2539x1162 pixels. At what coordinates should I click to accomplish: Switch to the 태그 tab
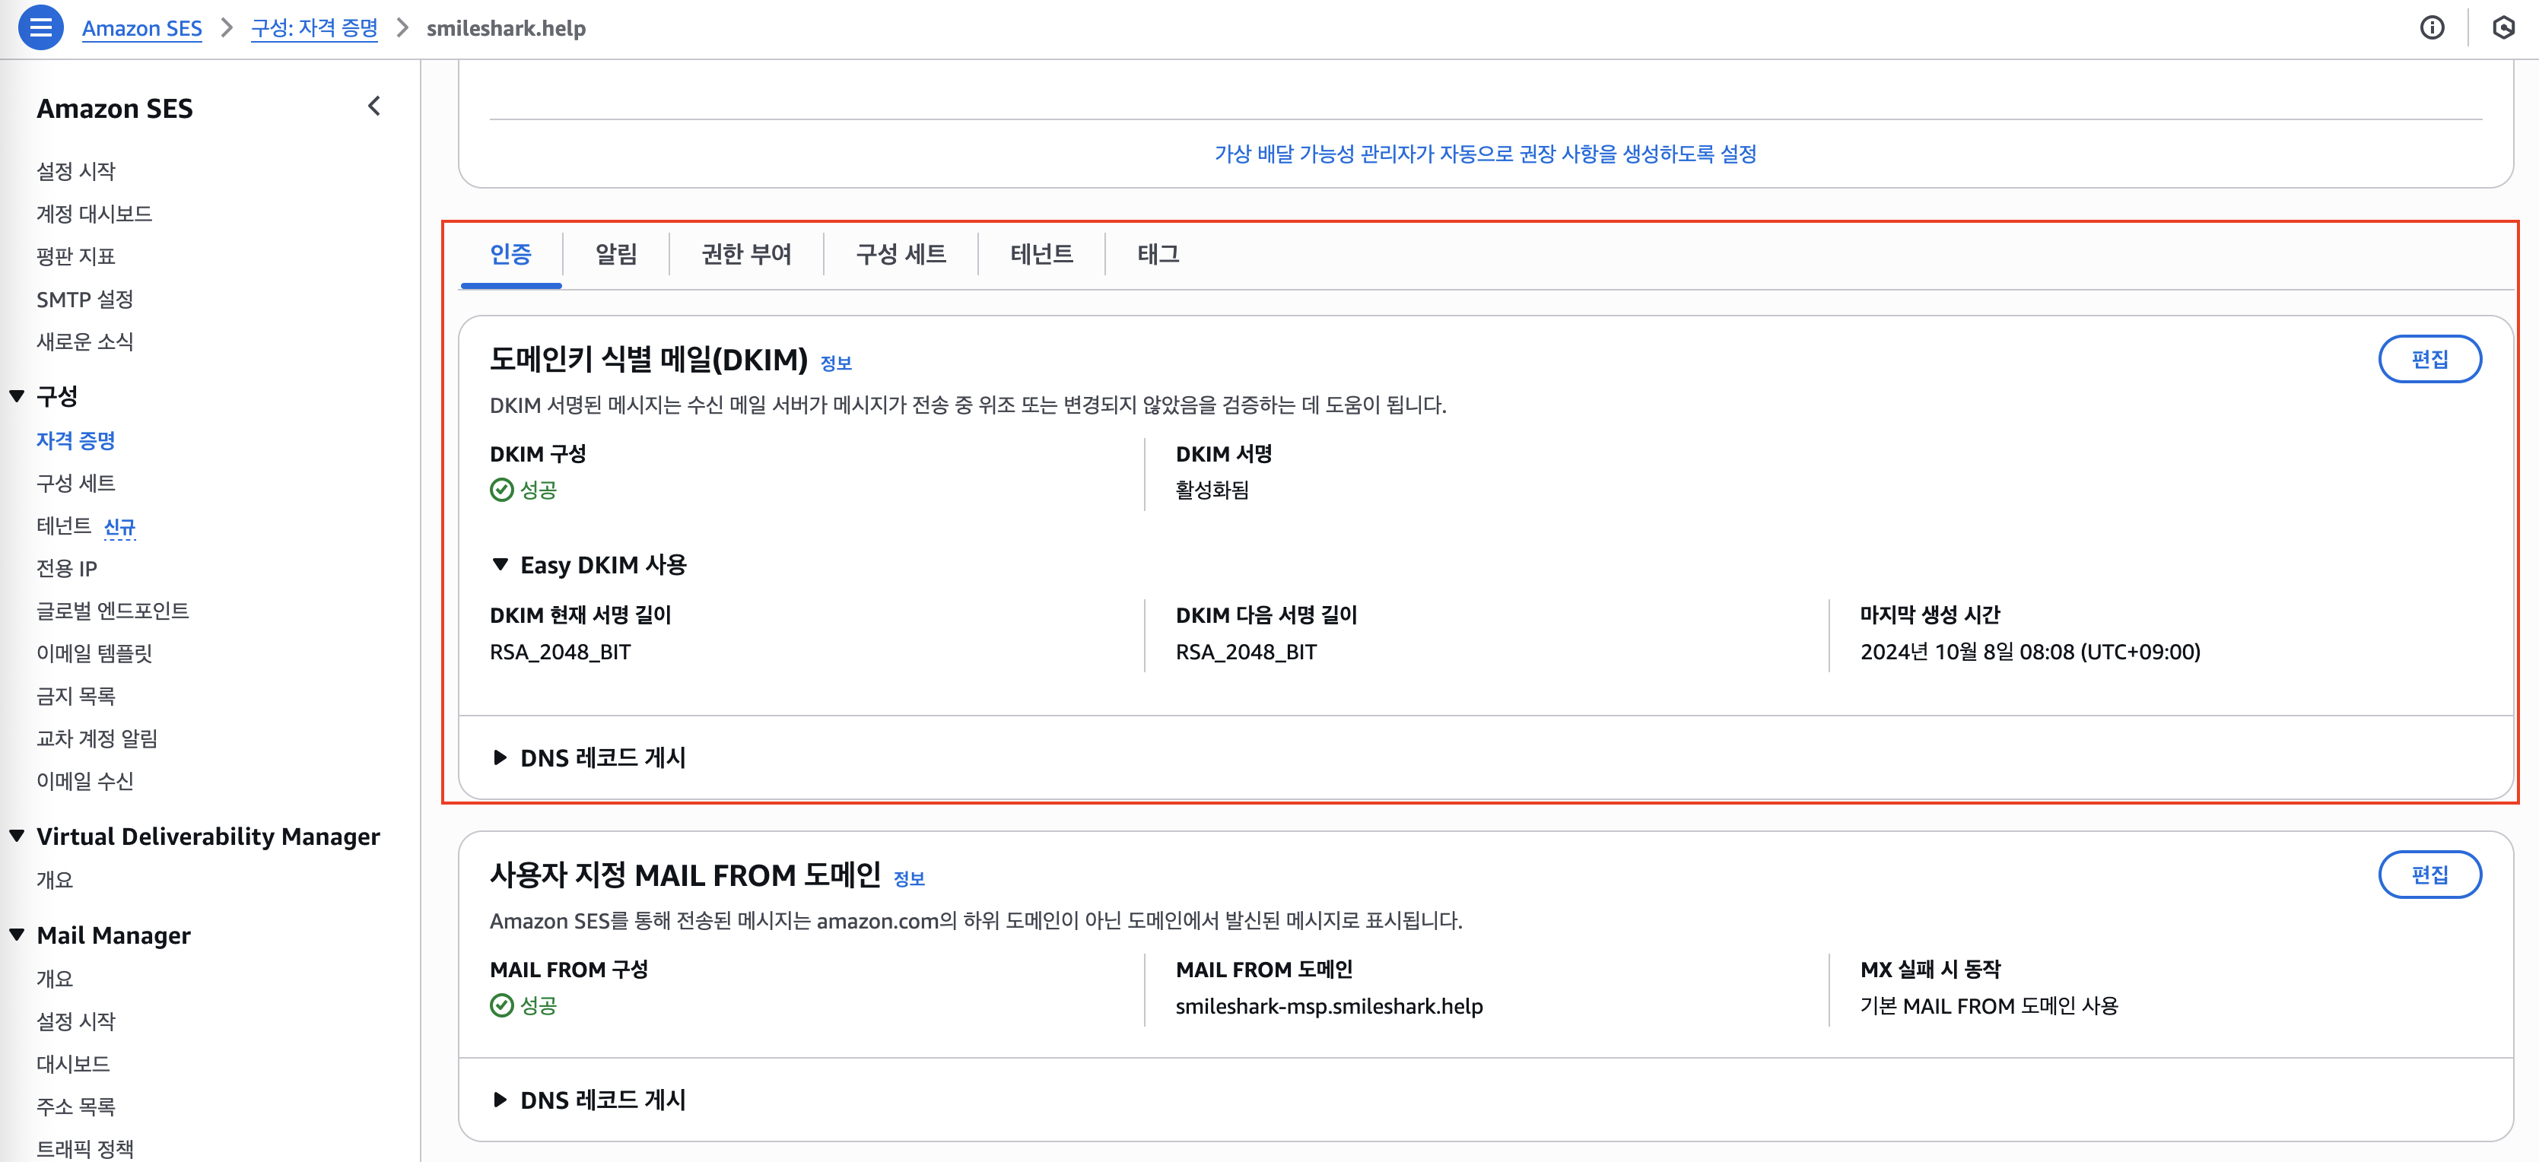coord(1157,254)
